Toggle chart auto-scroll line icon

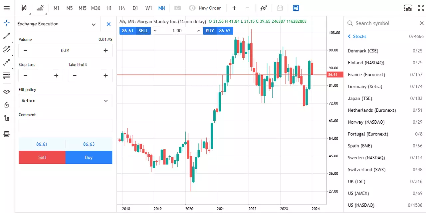coord(264,8)
